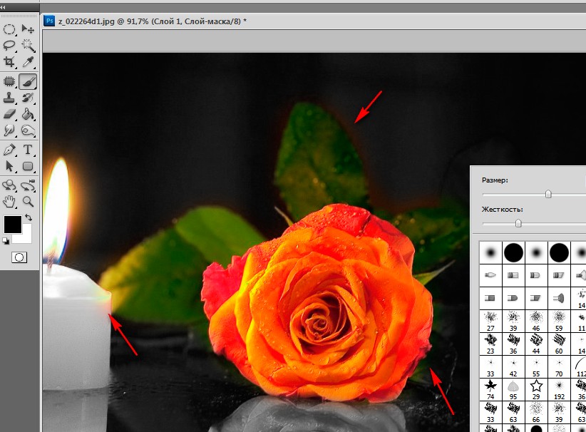Select the Elliptical Marquee tool
This screenshot has height=432, width=586.
[x=10, y=29]
